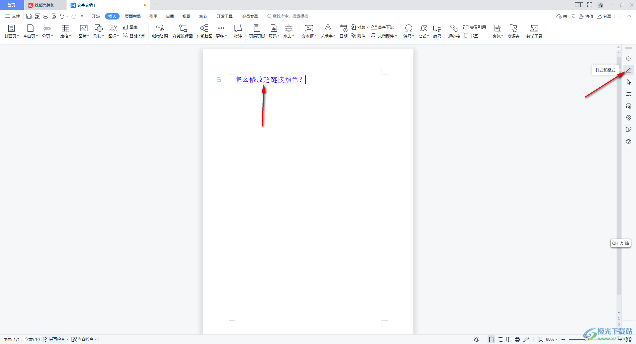Click the help question mark sidebar icon
The width and height of the screenshot is (636, 344).
(x=629, y=142)
